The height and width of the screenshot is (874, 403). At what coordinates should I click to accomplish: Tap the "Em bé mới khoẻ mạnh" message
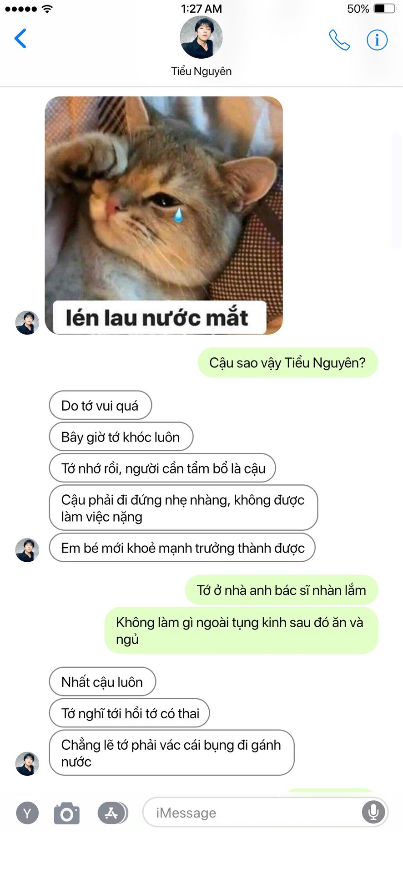pos(182,548)
